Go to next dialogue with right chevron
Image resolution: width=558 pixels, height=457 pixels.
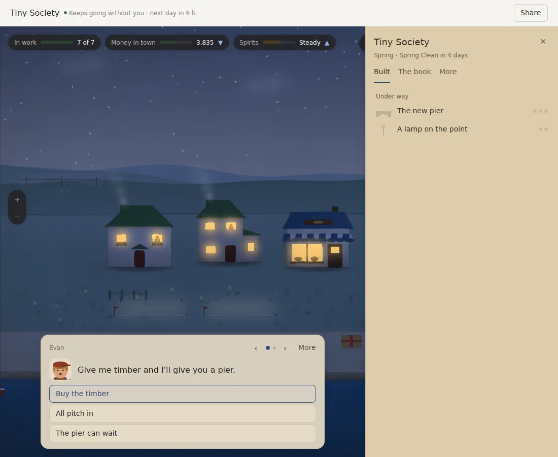click(x=285, y=348)
